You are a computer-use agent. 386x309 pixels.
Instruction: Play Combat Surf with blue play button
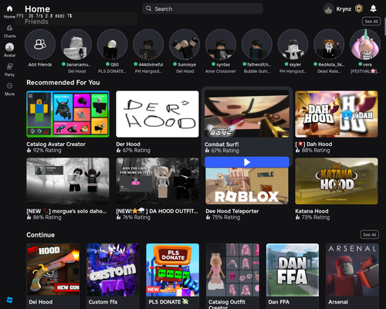(x=247, y=162)
